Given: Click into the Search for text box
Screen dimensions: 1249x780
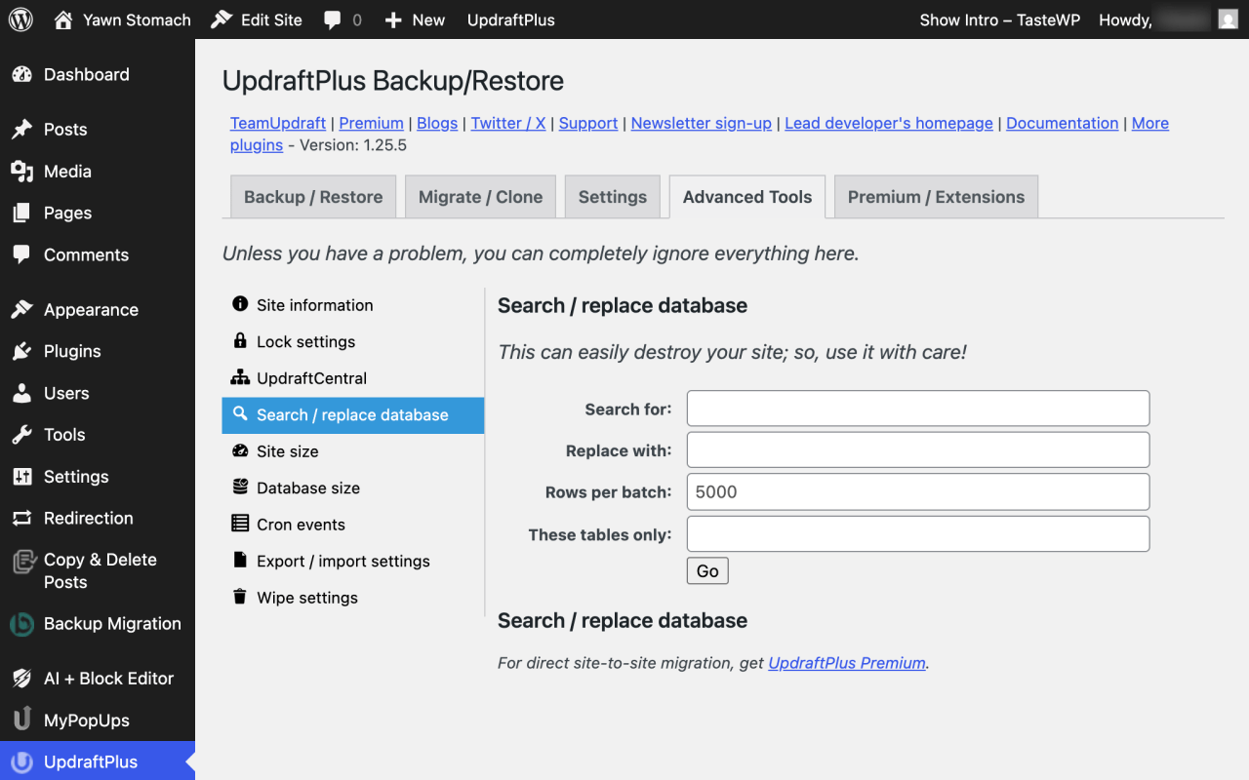Looking at the screenshot, I should click(x=917, y=408).
